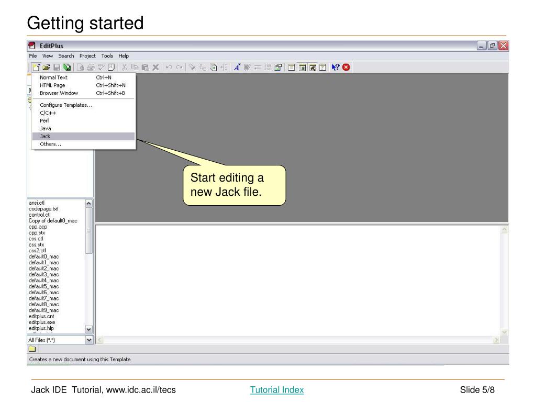This screenshot has width=536, height=402.
Task: Choose Others... from the template menu
Action: tap(83, 144)
